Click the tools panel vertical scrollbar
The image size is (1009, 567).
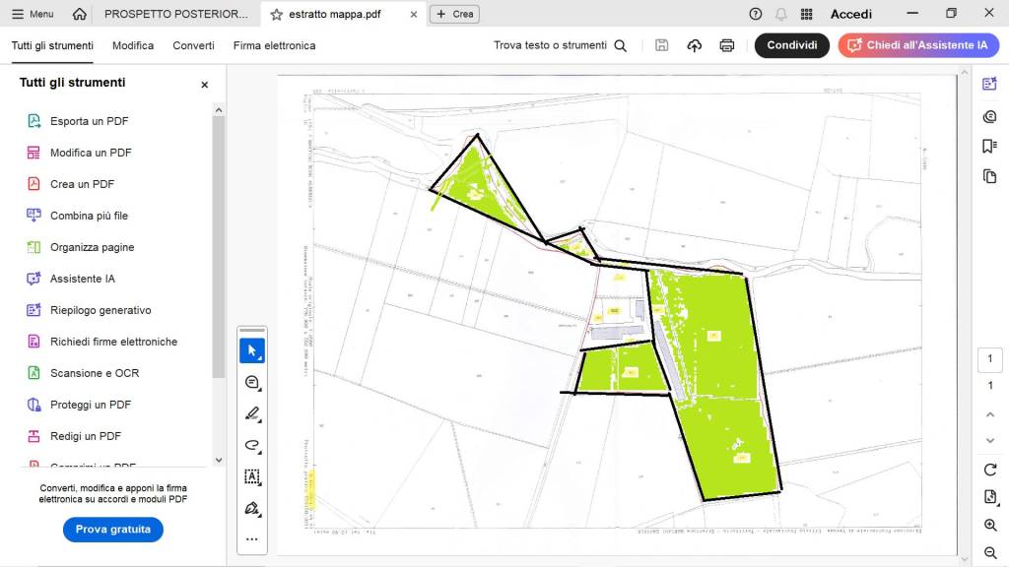point(218,246)
